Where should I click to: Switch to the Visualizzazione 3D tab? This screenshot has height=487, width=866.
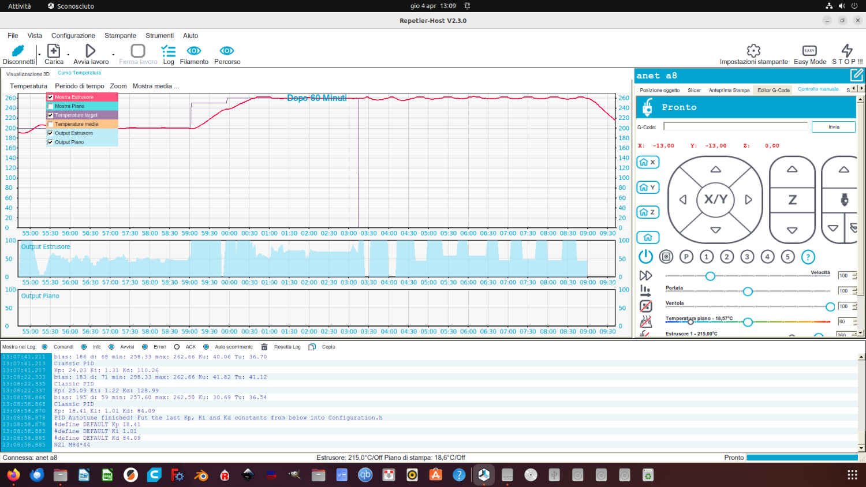click(x=28, y=74)
